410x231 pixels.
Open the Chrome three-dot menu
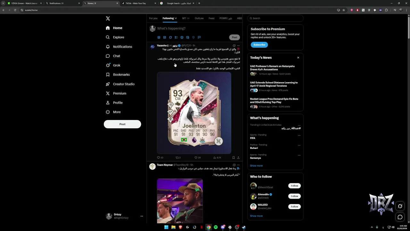point(406,10)
